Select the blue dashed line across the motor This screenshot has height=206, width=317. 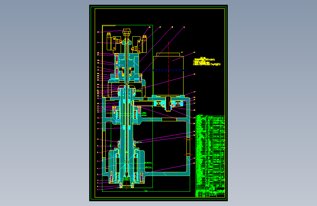167,70
